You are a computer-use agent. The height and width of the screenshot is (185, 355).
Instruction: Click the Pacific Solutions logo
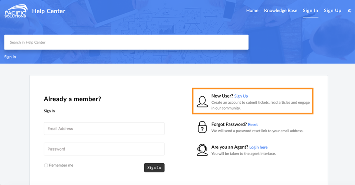click(x=16, y=11)
